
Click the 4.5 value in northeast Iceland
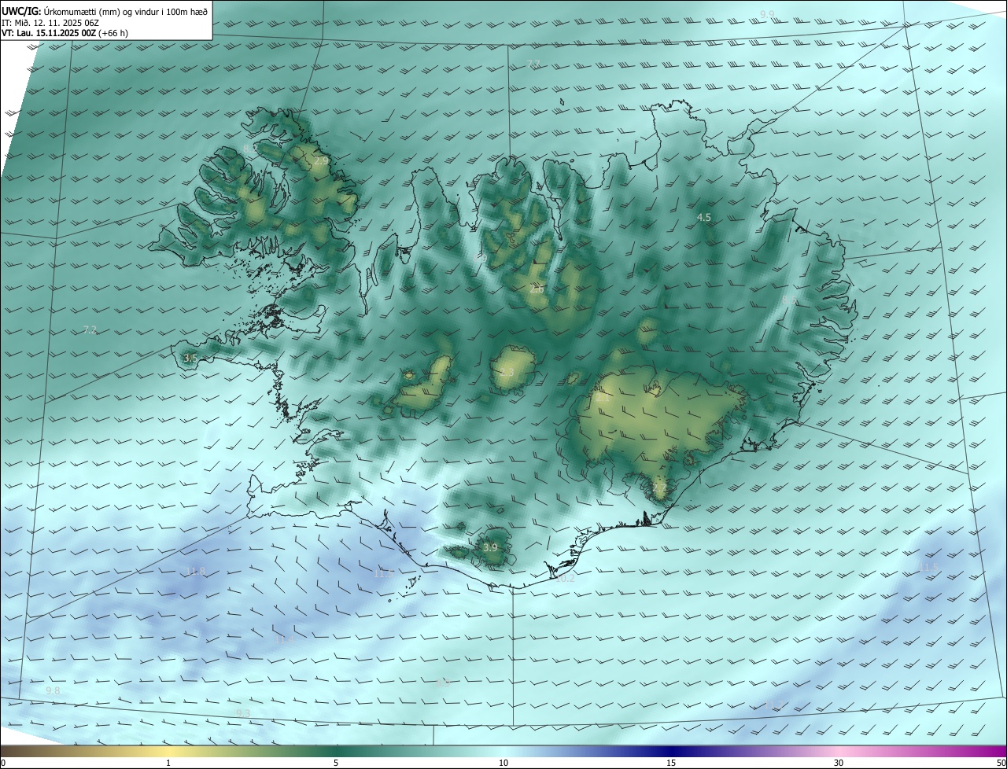(x=704, y=217)
